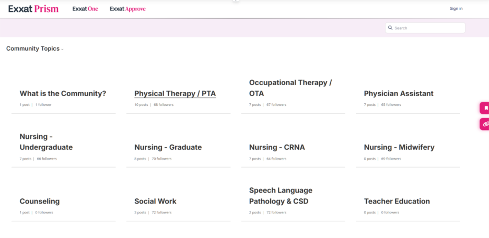Click the search magnifier icon
489x238 pixels.
pyautogui.click(x=390, y=28)
